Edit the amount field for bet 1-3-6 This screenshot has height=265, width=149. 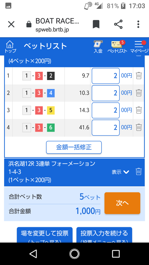[x=106, y=128]
